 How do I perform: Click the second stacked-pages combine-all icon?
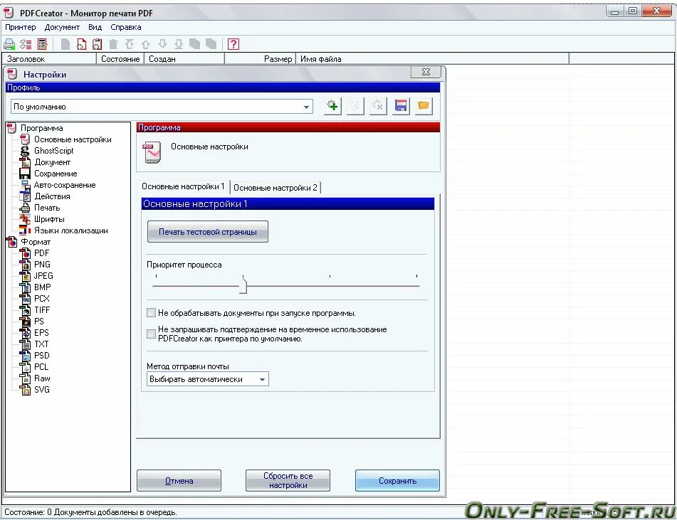click(211, 44)
